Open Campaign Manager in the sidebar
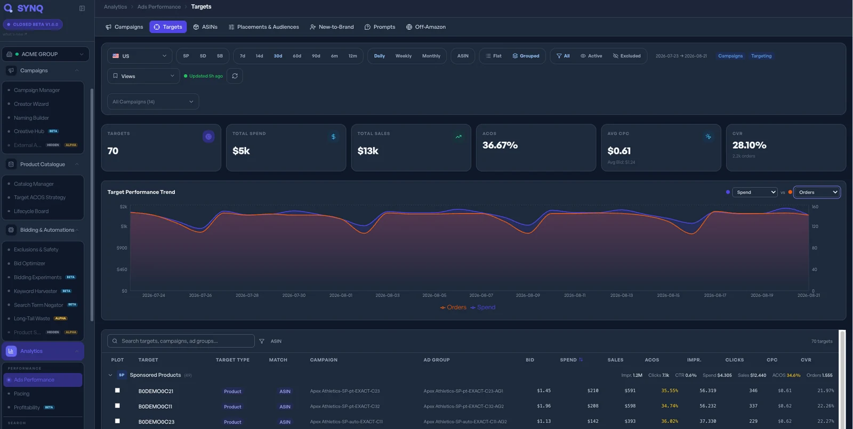This screenshot has width=853, height=429. coord(37,91)
